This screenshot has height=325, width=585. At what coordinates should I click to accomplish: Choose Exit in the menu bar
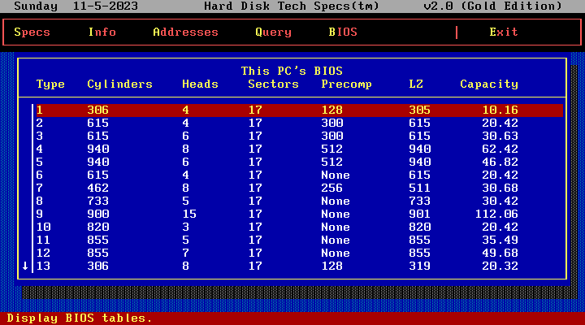(504, 32)
